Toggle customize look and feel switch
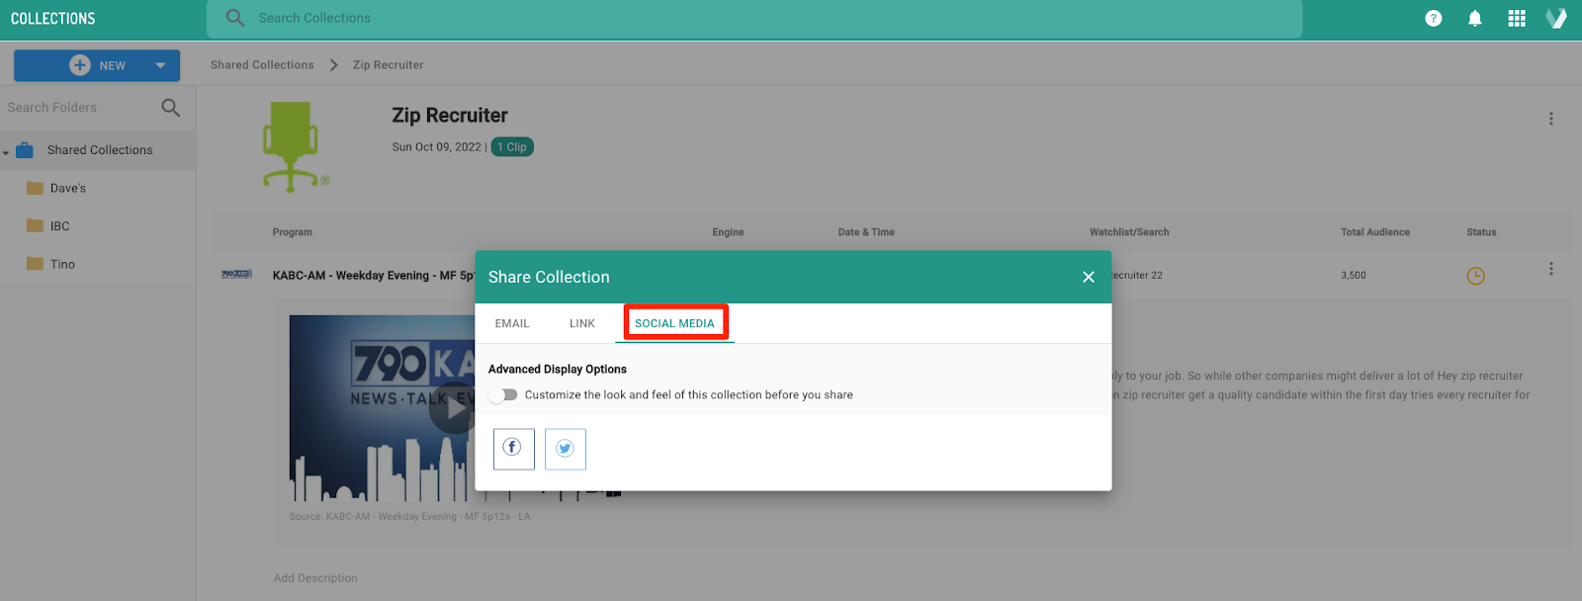This screenshot has height=601, width=1582. tap(504, 394)
